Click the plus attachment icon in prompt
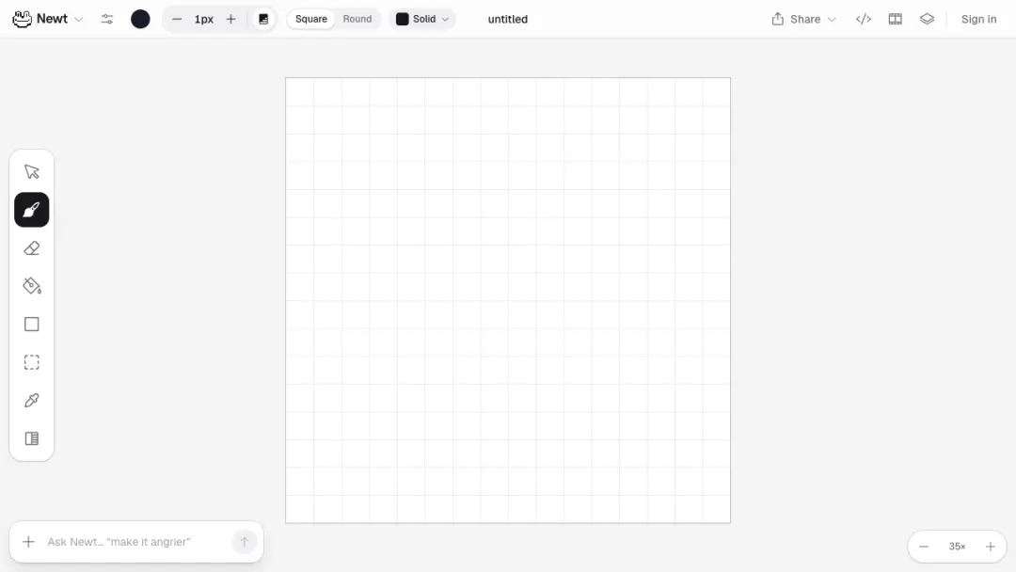Image resolution: width=1016 pixels, height=572 pixels. 28,542
